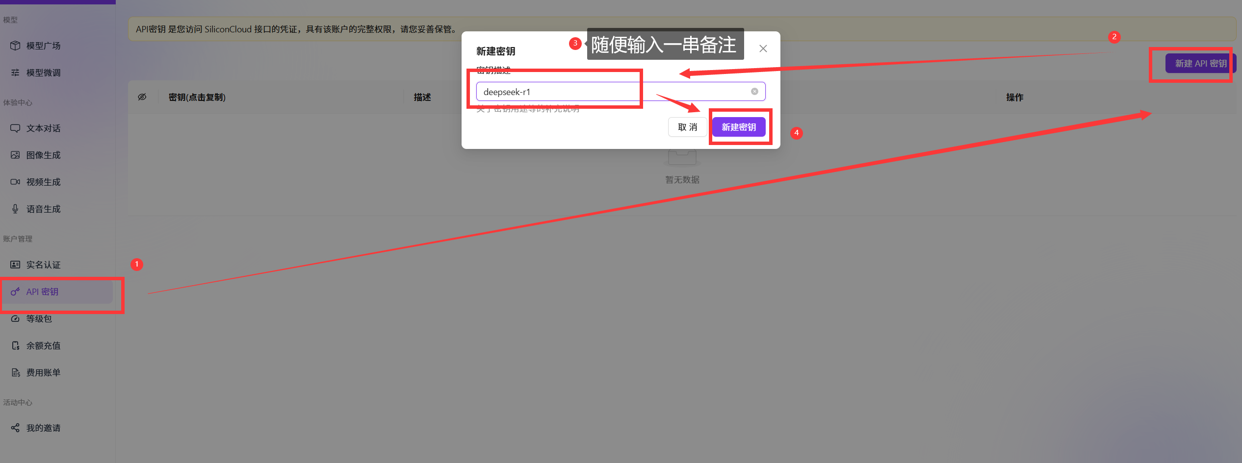Click the share icon beside 我的邀请

[15, 428]
